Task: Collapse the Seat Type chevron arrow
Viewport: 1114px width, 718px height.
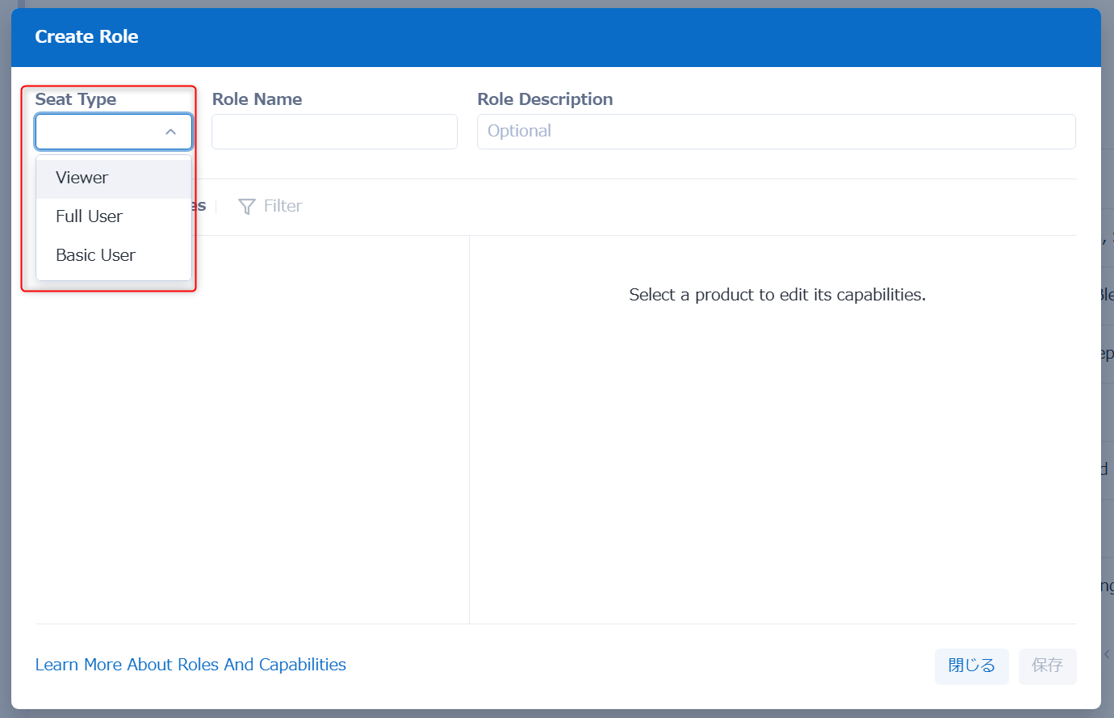Action: click(170, 132)
